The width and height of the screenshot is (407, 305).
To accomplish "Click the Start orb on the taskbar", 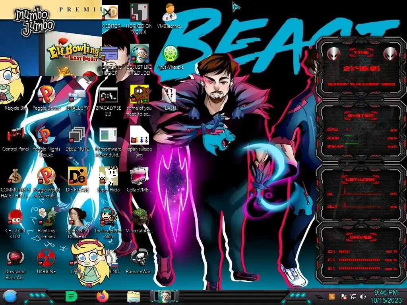I will point(10,296).
